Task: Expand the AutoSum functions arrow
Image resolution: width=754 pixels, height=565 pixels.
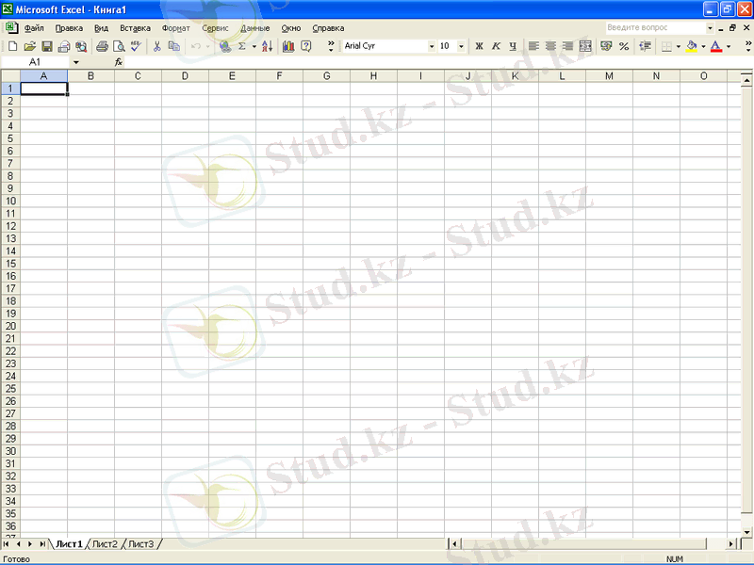Action: click(254, 46)
